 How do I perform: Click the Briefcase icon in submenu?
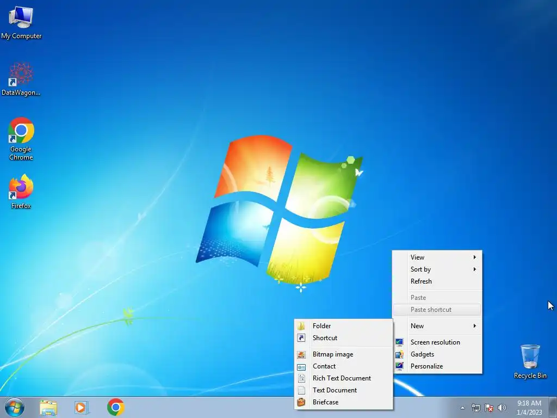tap(301, 402)
